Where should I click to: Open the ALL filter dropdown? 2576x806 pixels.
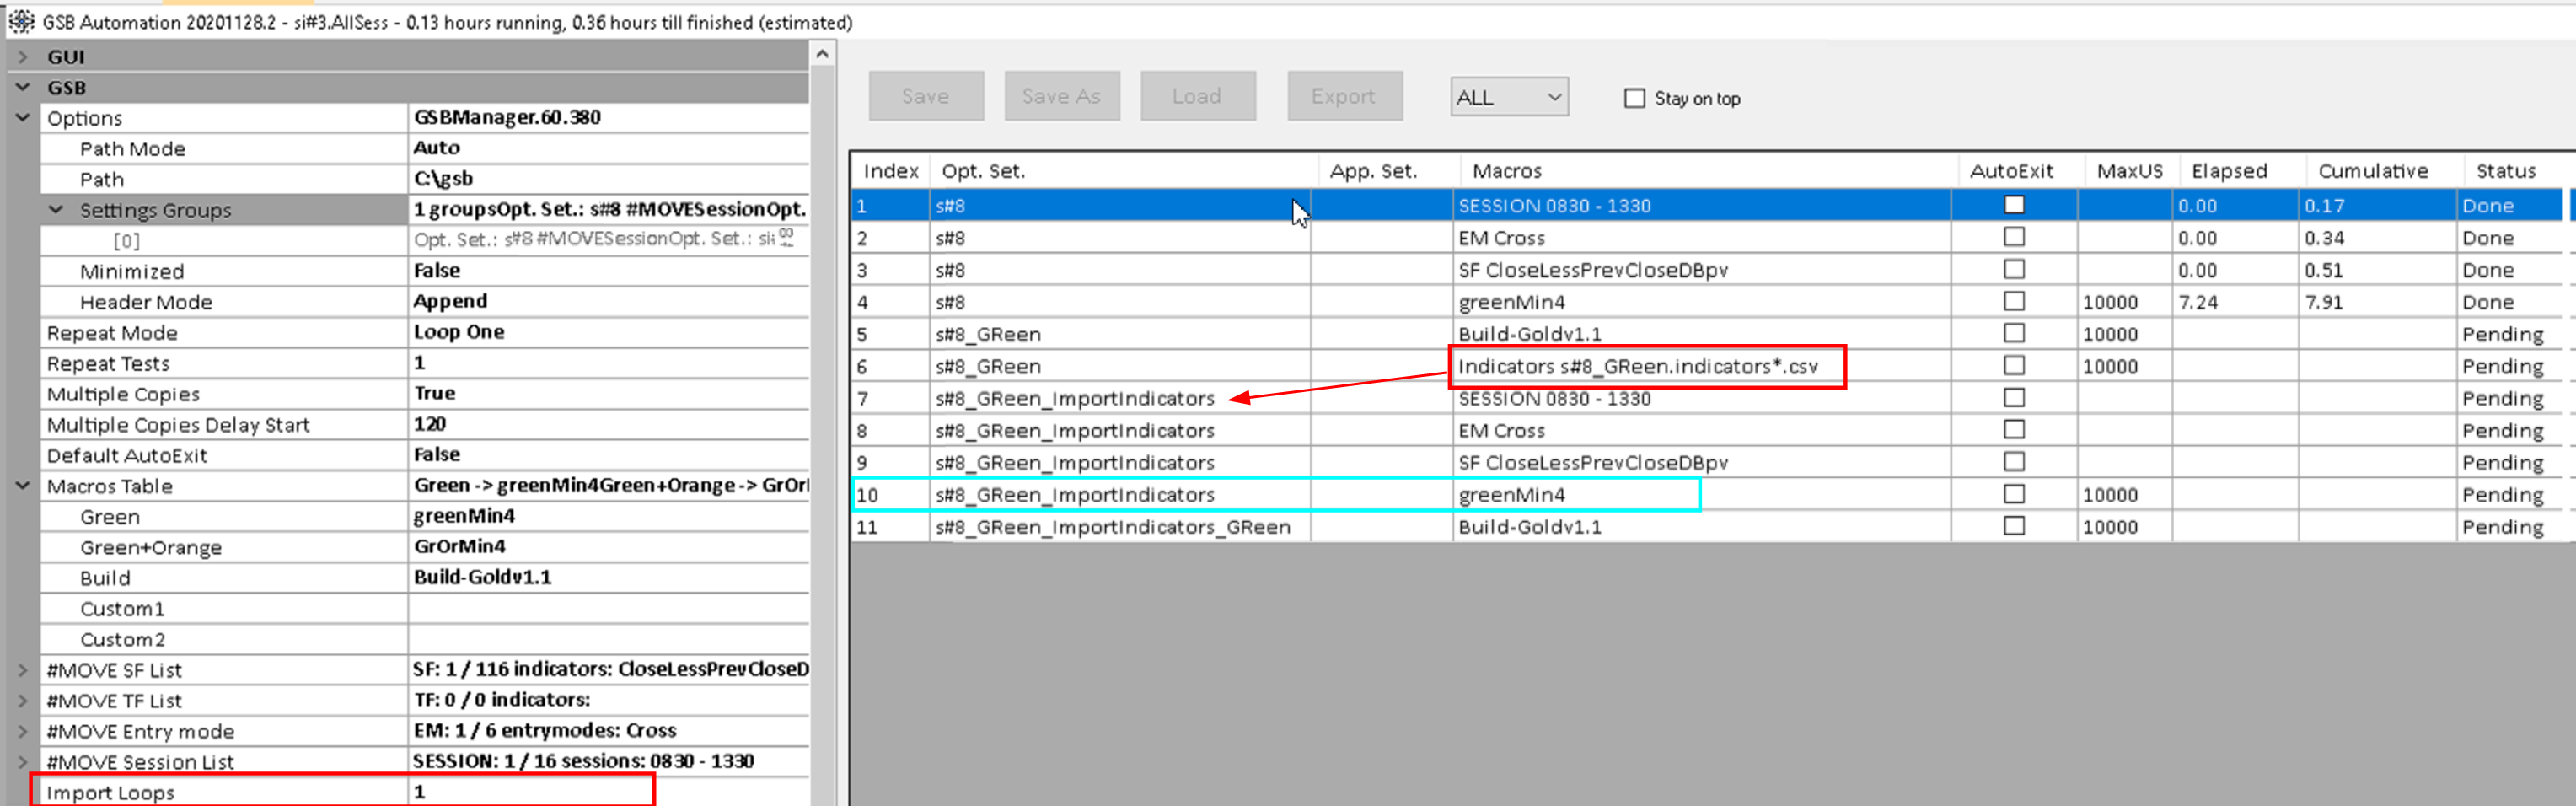[x=1508, y=97]
